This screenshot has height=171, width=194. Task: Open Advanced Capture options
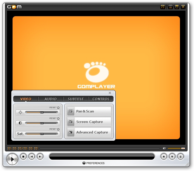coord(89,132)
